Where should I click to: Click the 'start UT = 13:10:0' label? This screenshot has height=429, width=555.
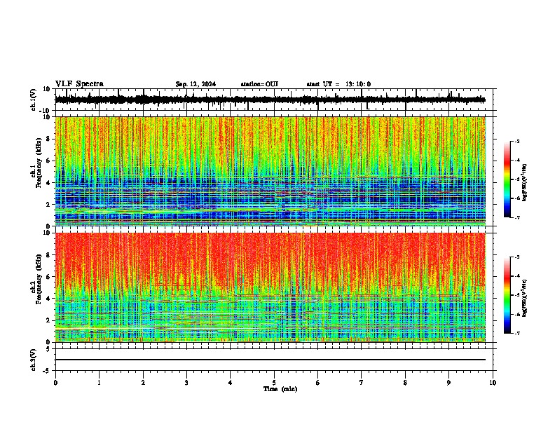[338, 84]
